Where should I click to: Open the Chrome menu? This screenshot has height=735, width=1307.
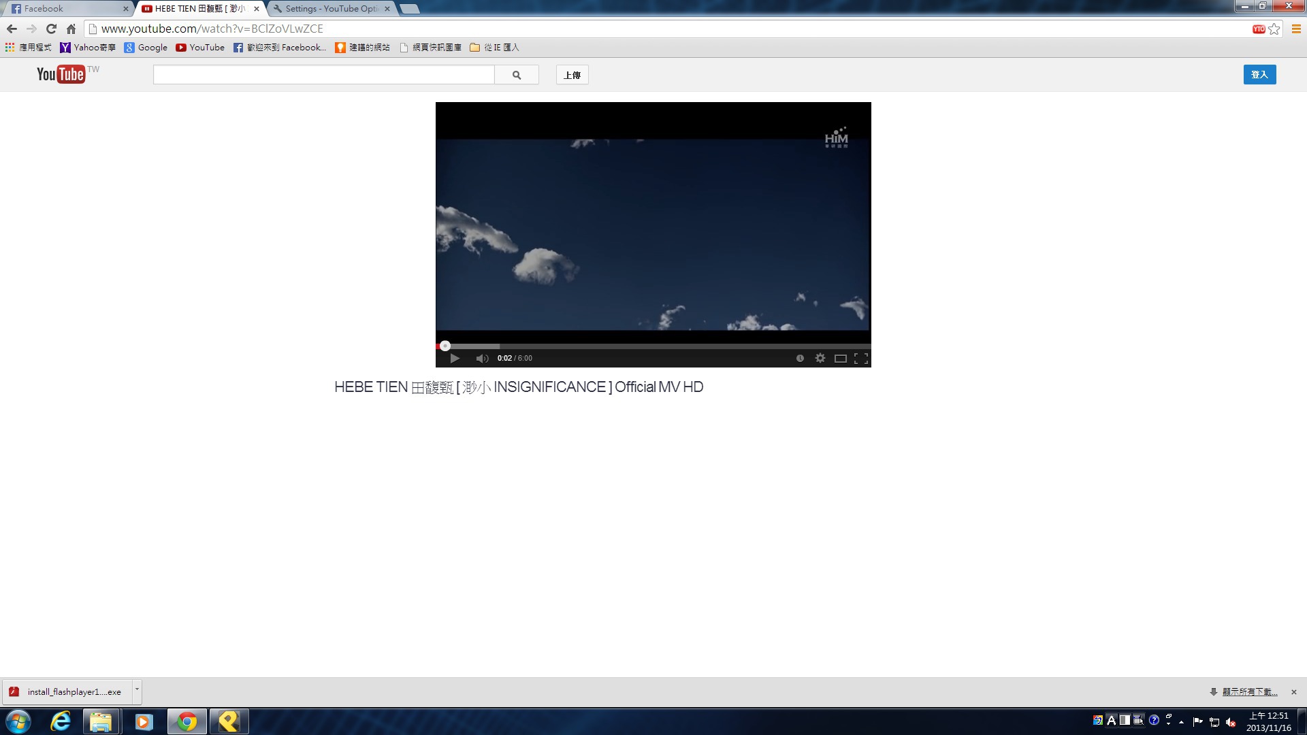pos(1296,29)
